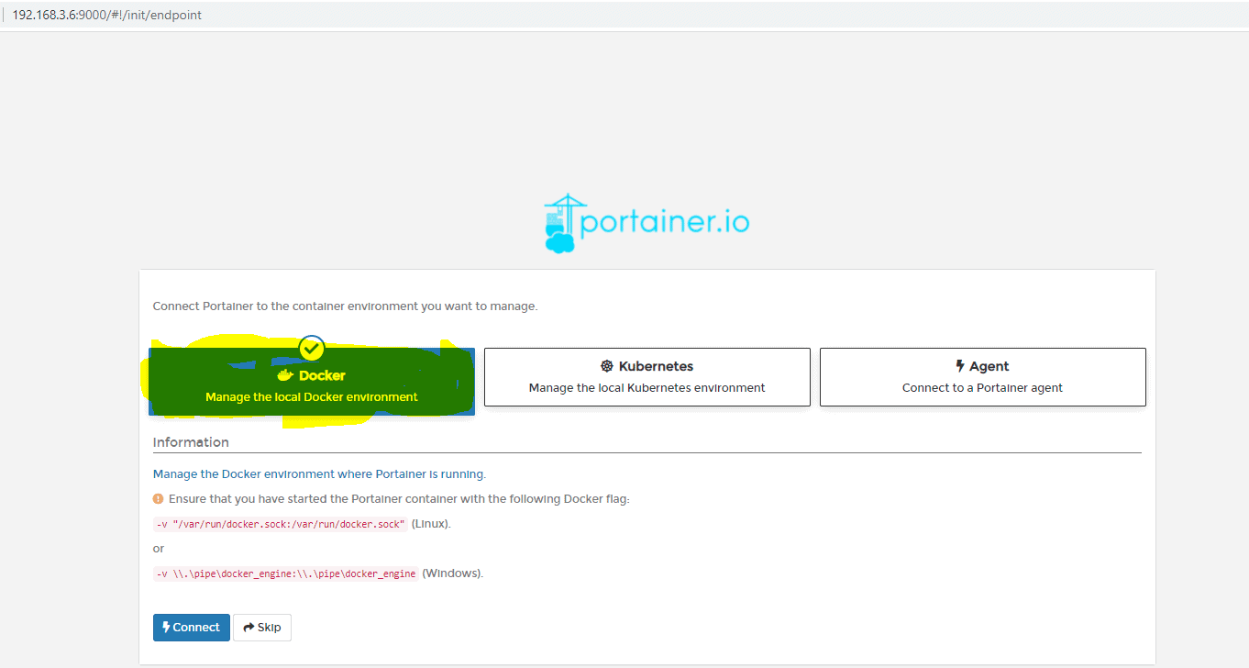Click the Information section heading
Screen dimensions: 1249x668
point(191,441)
